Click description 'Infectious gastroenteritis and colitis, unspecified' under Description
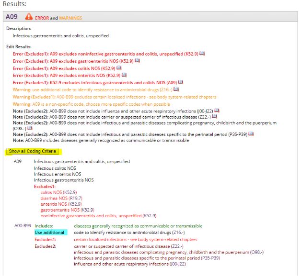The width and height of the screenshot is (301, 278). pyautogui.click(x=61, y=36)
